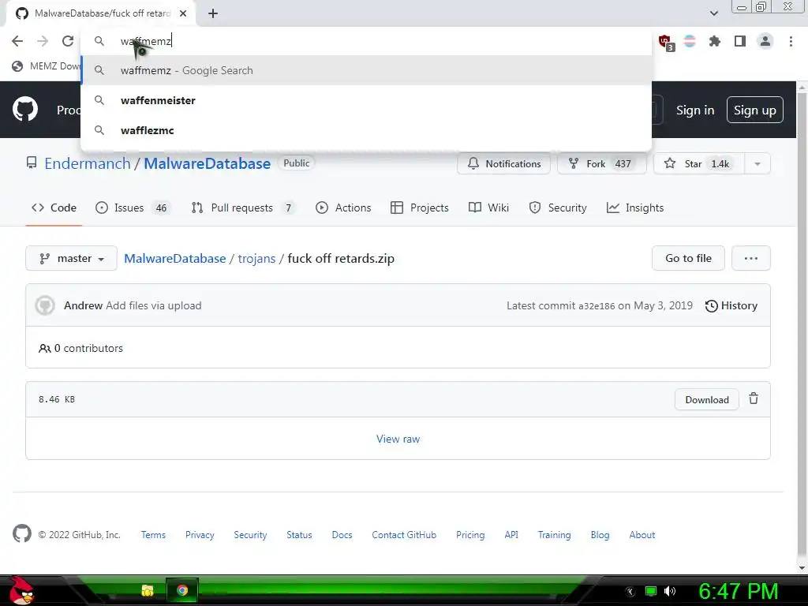Open Privacy footer link

(200, 535)
